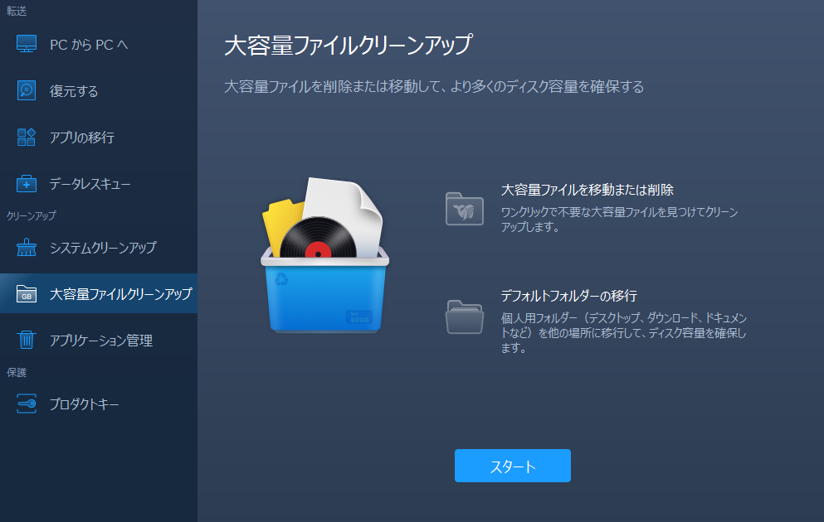This screenshot has height=522, width=824.
Task: Go to データレスキュー section
Action: [99, 184]
